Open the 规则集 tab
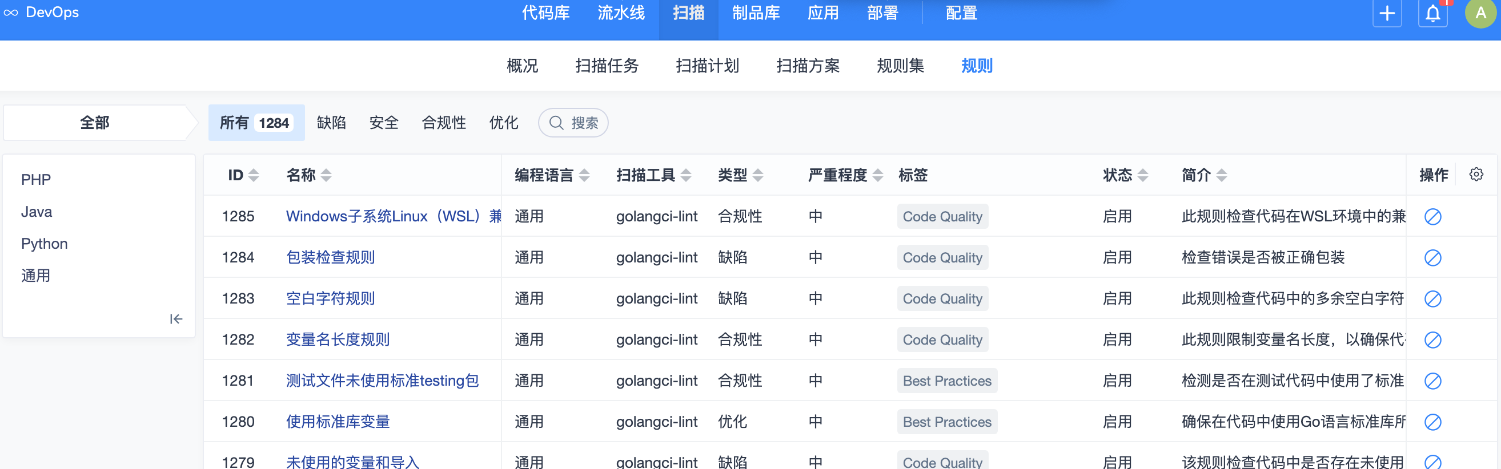The height and width of the screenshot is (469, 1501). [900, 66]
